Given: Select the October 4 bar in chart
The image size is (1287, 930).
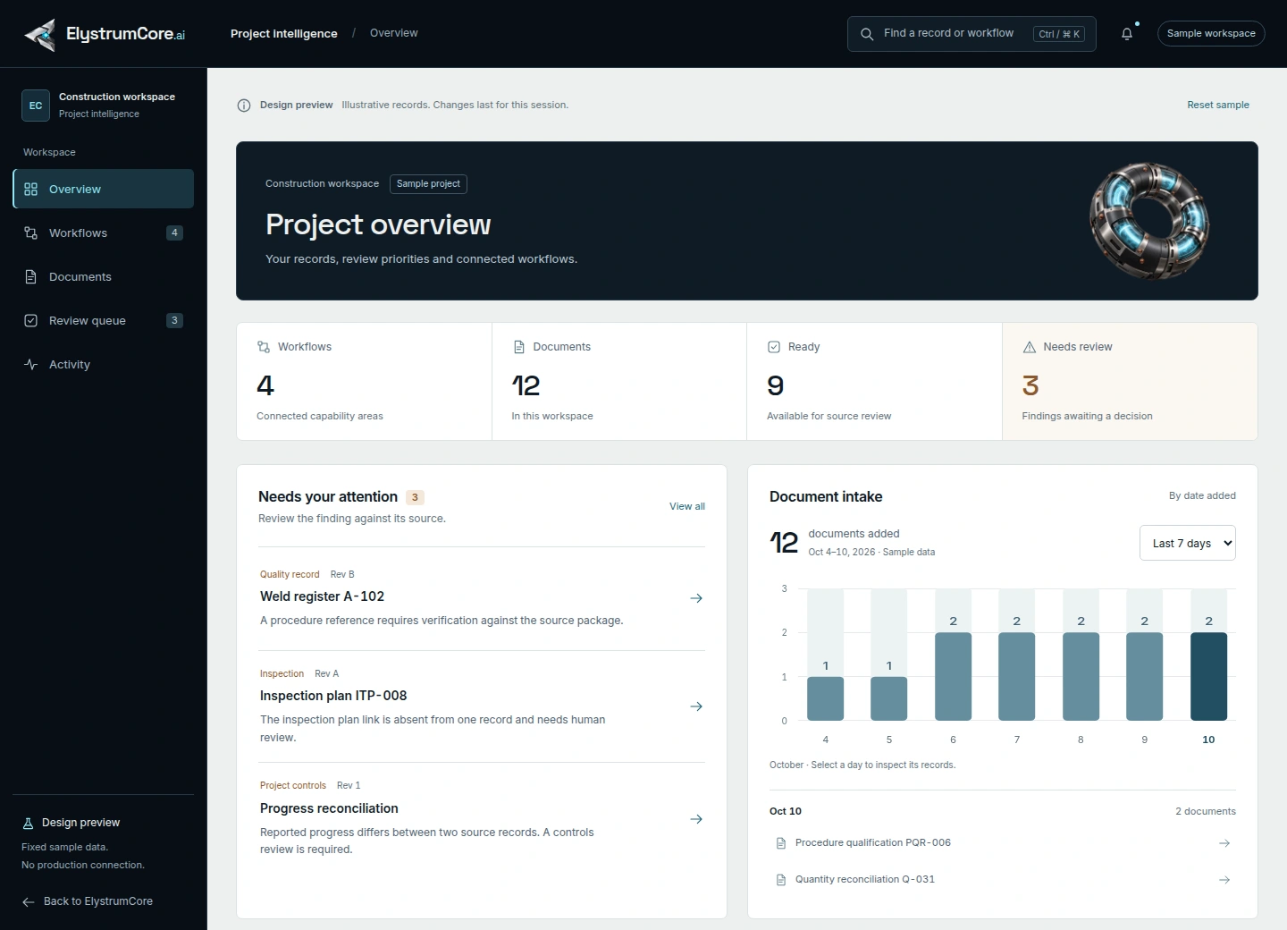Looking at the screenshot, I should 825,698.
